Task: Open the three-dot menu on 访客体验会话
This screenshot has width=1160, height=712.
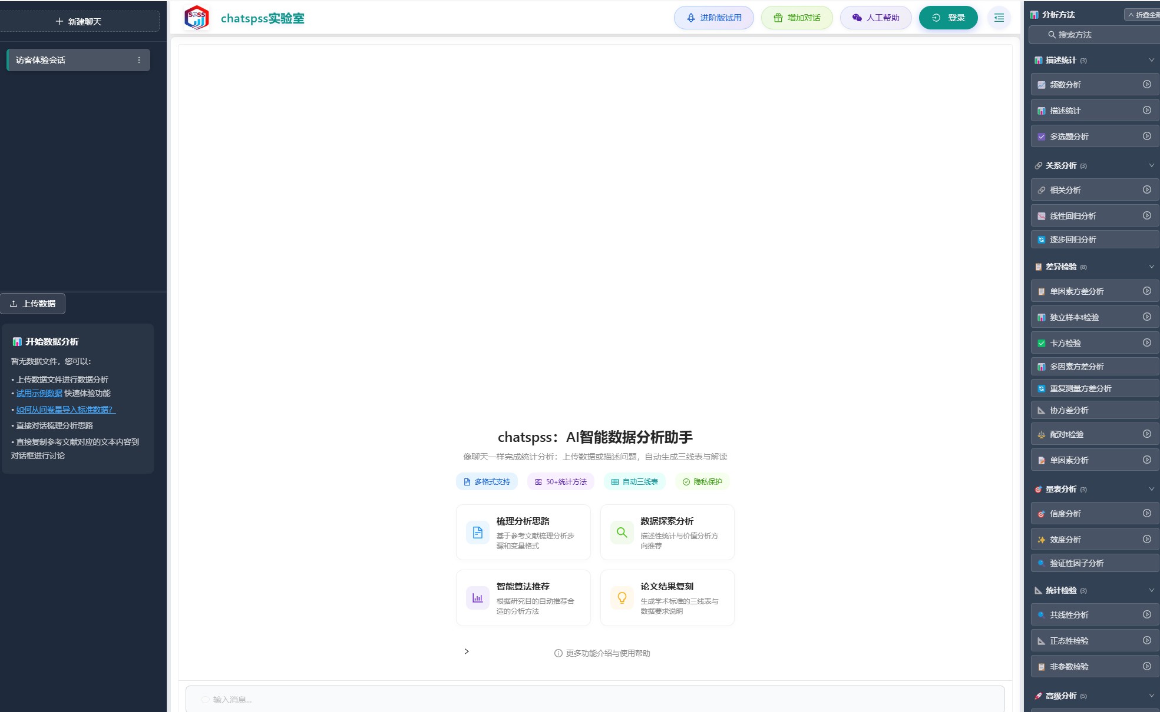Action: [x=139, y=60]
